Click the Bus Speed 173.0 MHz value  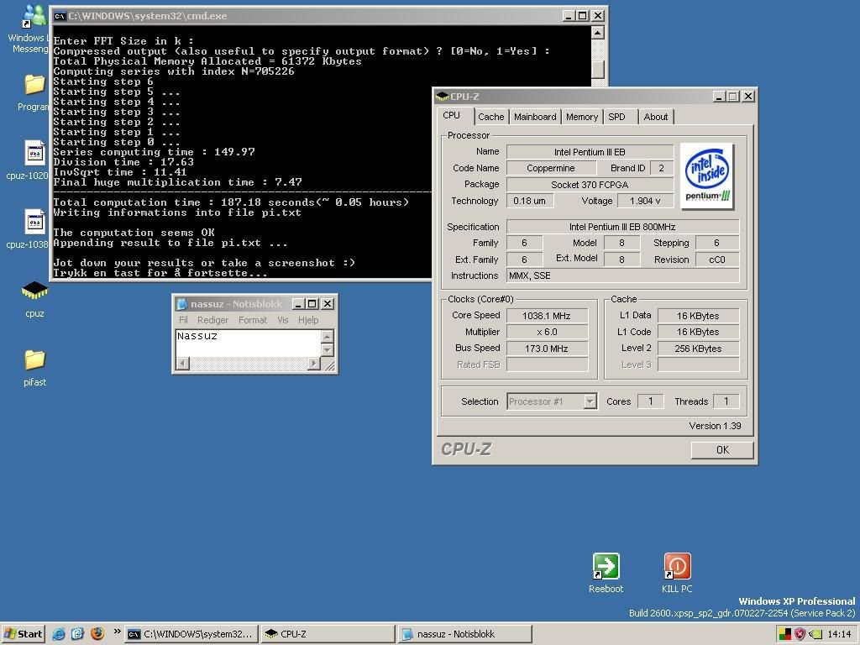click(x=547, y=349)
